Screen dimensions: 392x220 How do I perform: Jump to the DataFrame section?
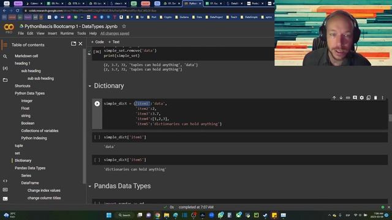point(30,183)
